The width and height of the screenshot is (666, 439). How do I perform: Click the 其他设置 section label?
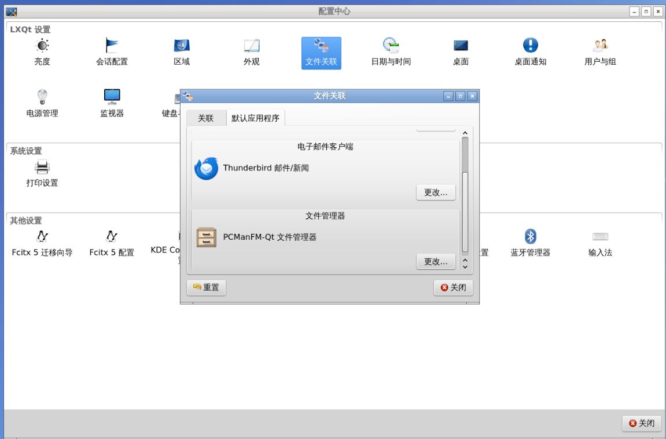(x=26, y=221)
